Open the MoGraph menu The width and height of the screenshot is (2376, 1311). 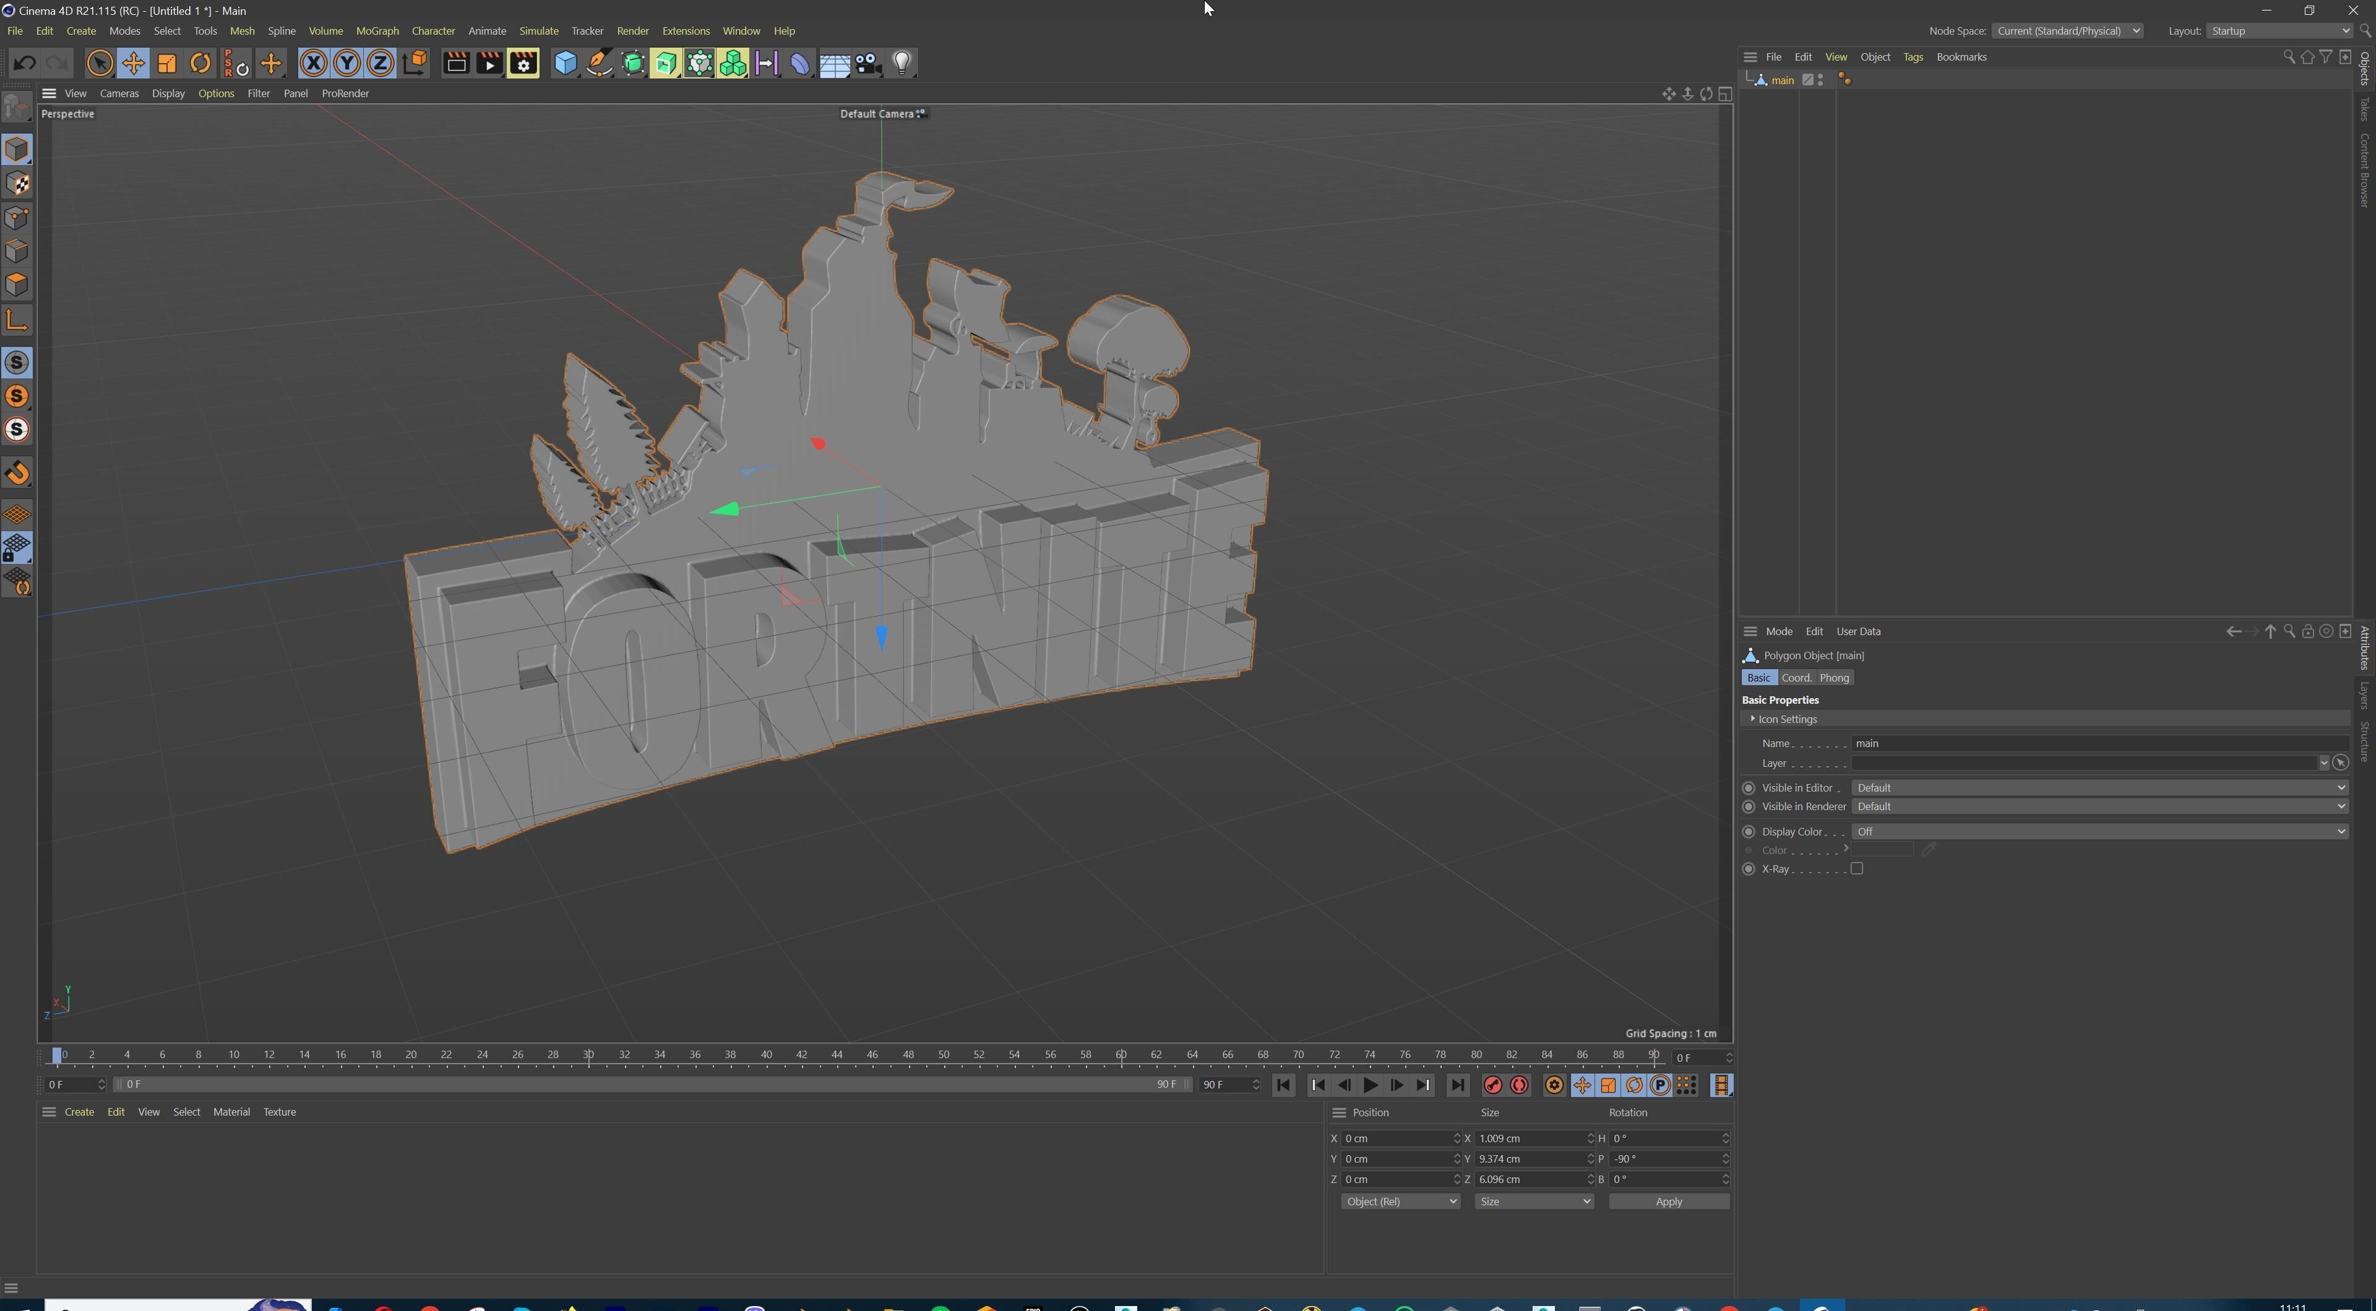(x=377, y=30)
